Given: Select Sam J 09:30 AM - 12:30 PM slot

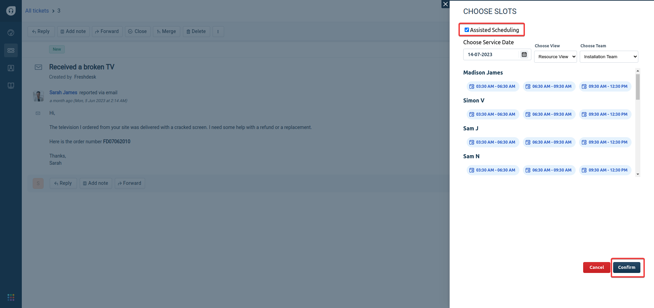Looking at the screenshot, I should coord(605,142).
